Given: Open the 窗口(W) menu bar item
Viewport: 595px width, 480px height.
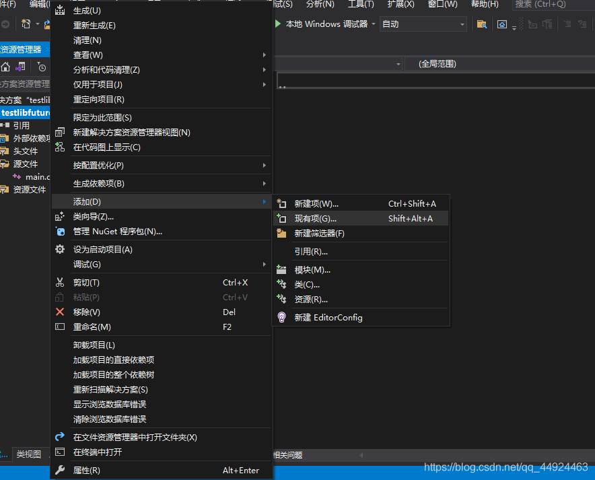Looking at the screenshot, I should 442,4.
